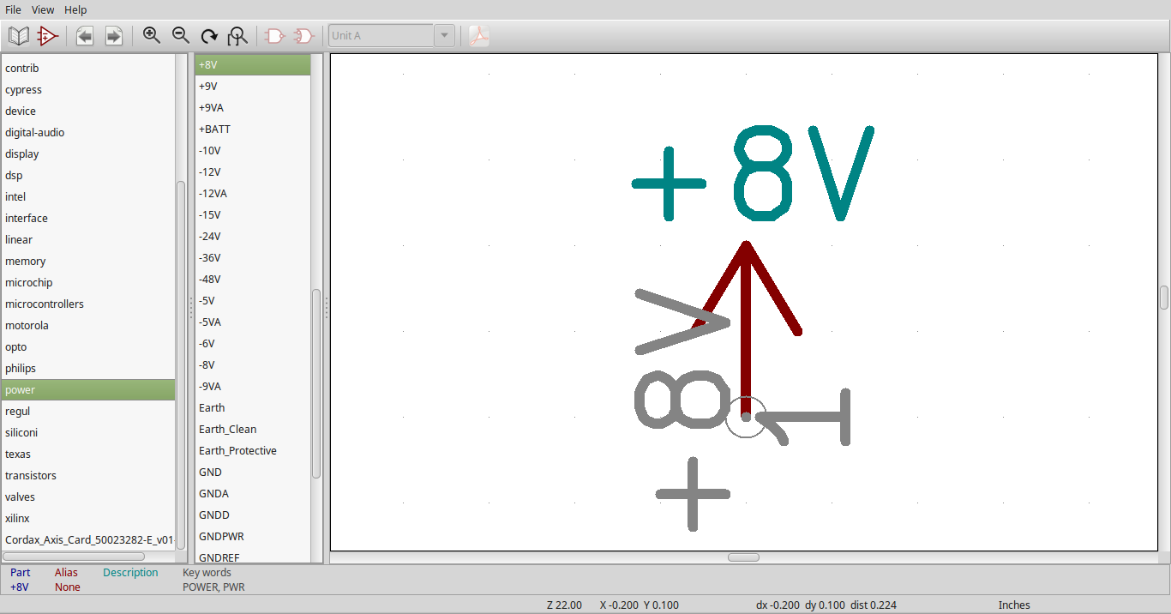Select the -5VA component
This screenshot has height=614, width=1171.
pyautogui.click(x=252, y=322)
